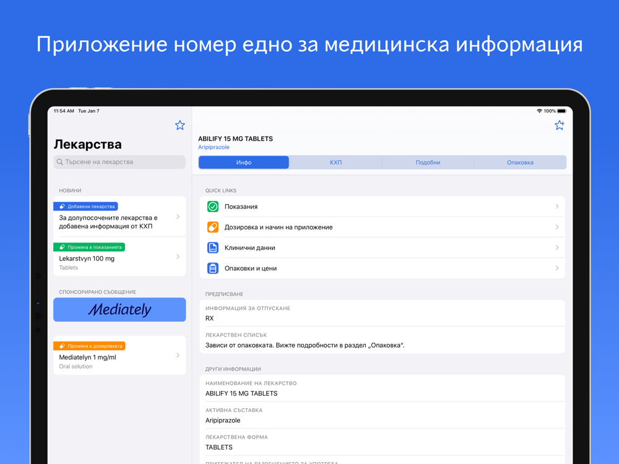Open the Клинични данни quick link
Screen dimensions: 619x464
[x=383, y=247]
